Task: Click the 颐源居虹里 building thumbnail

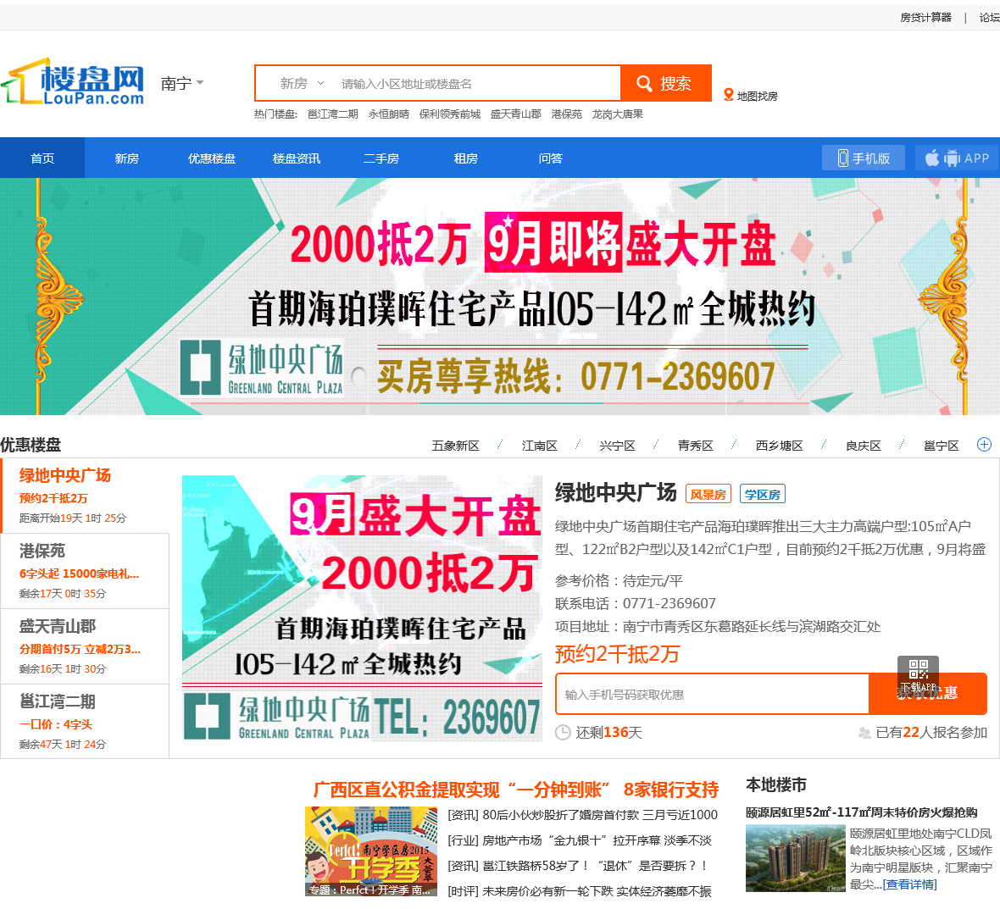Action: click(795, 858)
